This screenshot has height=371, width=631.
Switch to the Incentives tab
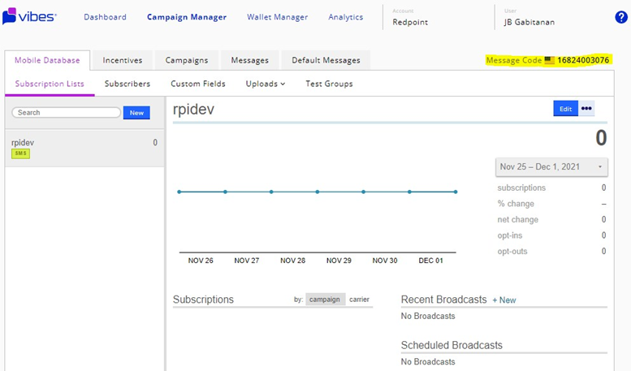coord(123,60)
